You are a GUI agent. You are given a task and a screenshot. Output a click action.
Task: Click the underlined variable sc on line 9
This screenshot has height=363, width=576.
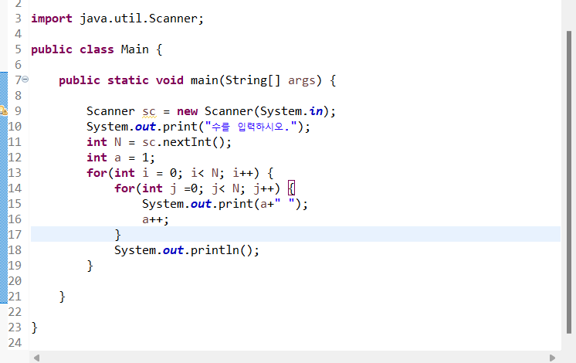[x=149, y=111]
